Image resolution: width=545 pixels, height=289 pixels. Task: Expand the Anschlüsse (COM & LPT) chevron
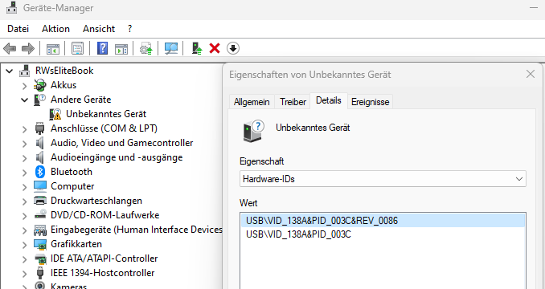coord(24,129)
